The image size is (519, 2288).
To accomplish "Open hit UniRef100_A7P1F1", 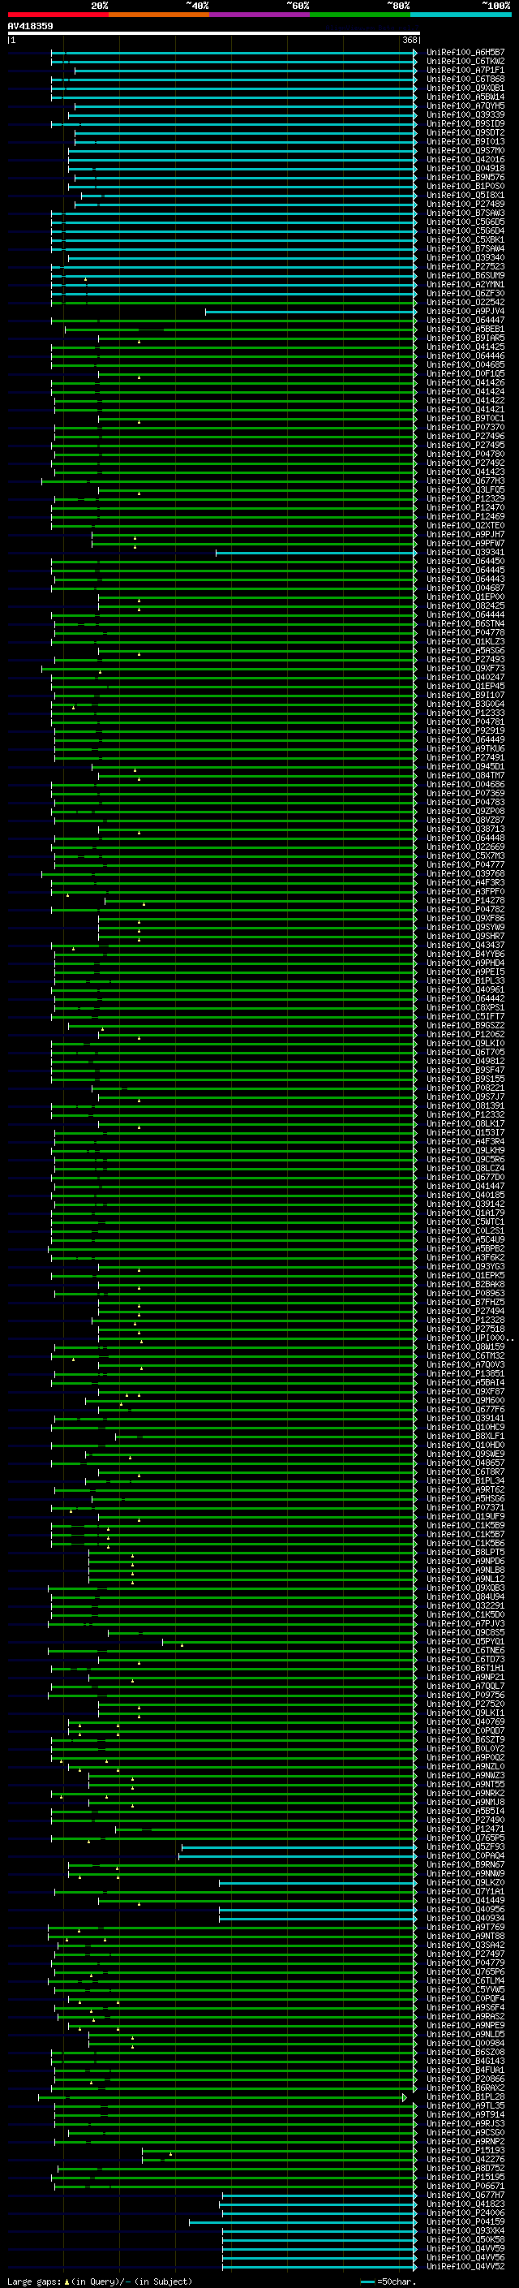I will [x=465, y=70].
